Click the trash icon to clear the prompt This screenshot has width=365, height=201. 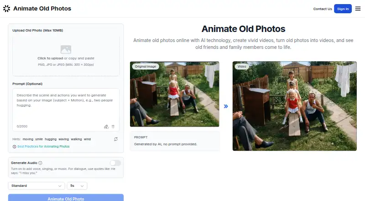point(113,127)
